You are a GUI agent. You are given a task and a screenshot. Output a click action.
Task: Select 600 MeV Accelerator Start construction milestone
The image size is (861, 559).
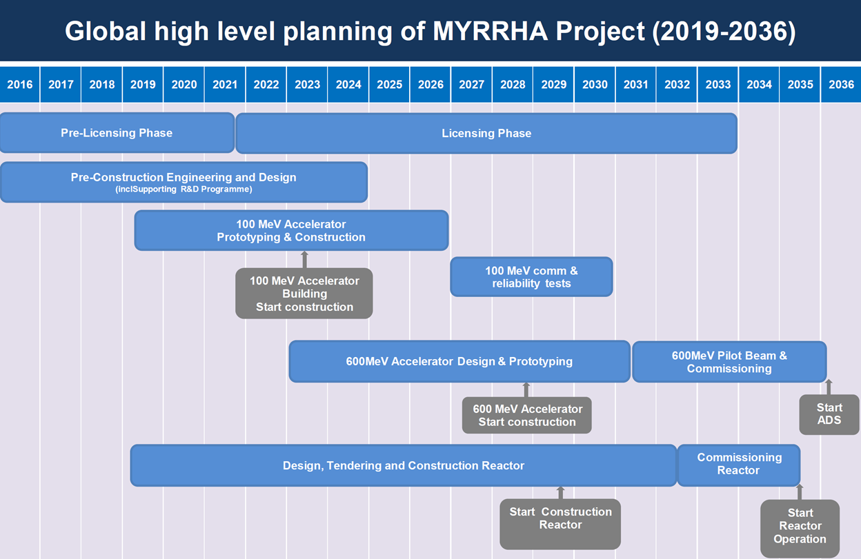click(x=527, y=415)
